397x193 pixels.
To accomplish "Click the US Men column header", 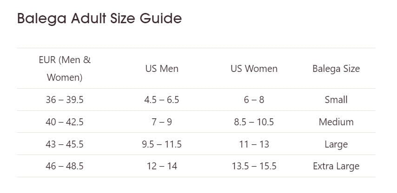I will pyautogui.click(x=162, y=69).
